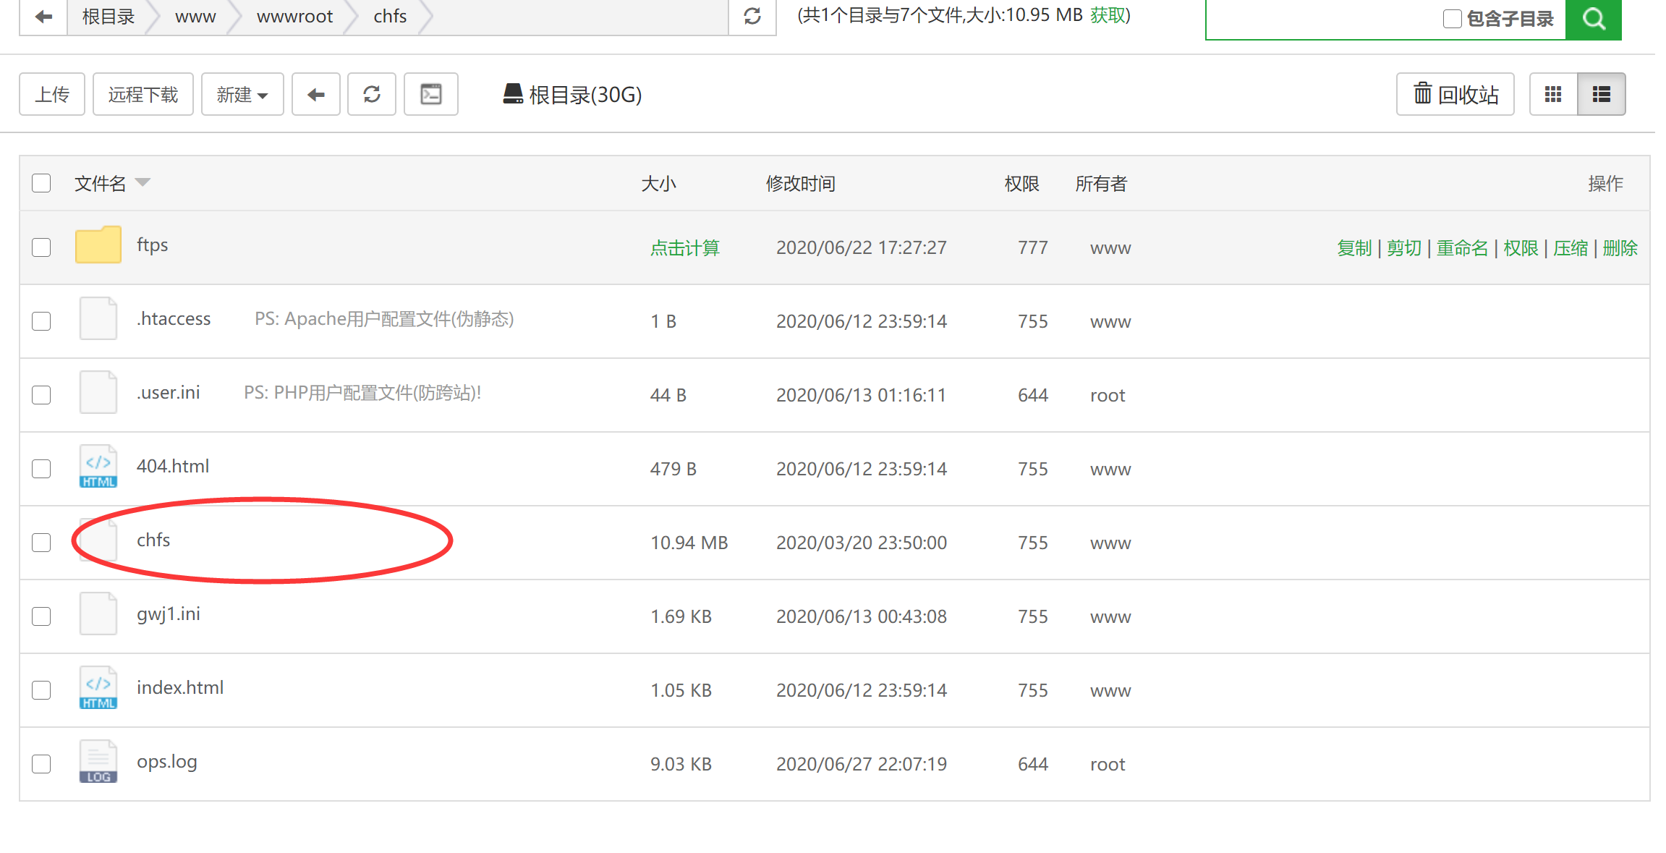Click the disk icon beside 根目录(30G)
Viewport: 1666px width, 853px height.
pos(513,94)
